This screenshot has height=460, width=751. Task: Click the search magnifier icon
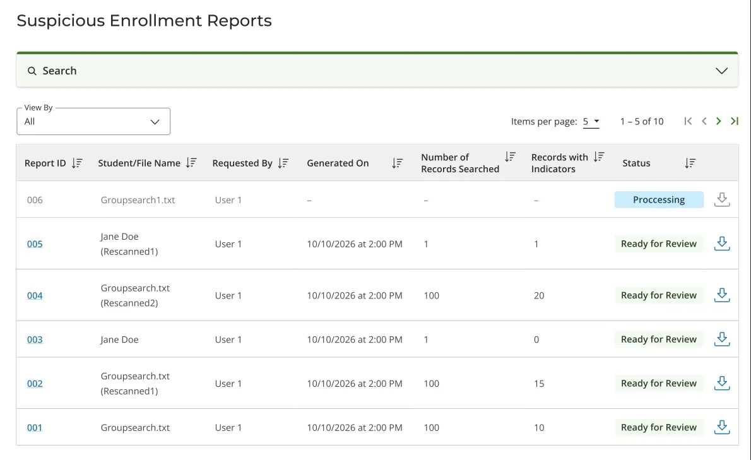coord(32,71)
